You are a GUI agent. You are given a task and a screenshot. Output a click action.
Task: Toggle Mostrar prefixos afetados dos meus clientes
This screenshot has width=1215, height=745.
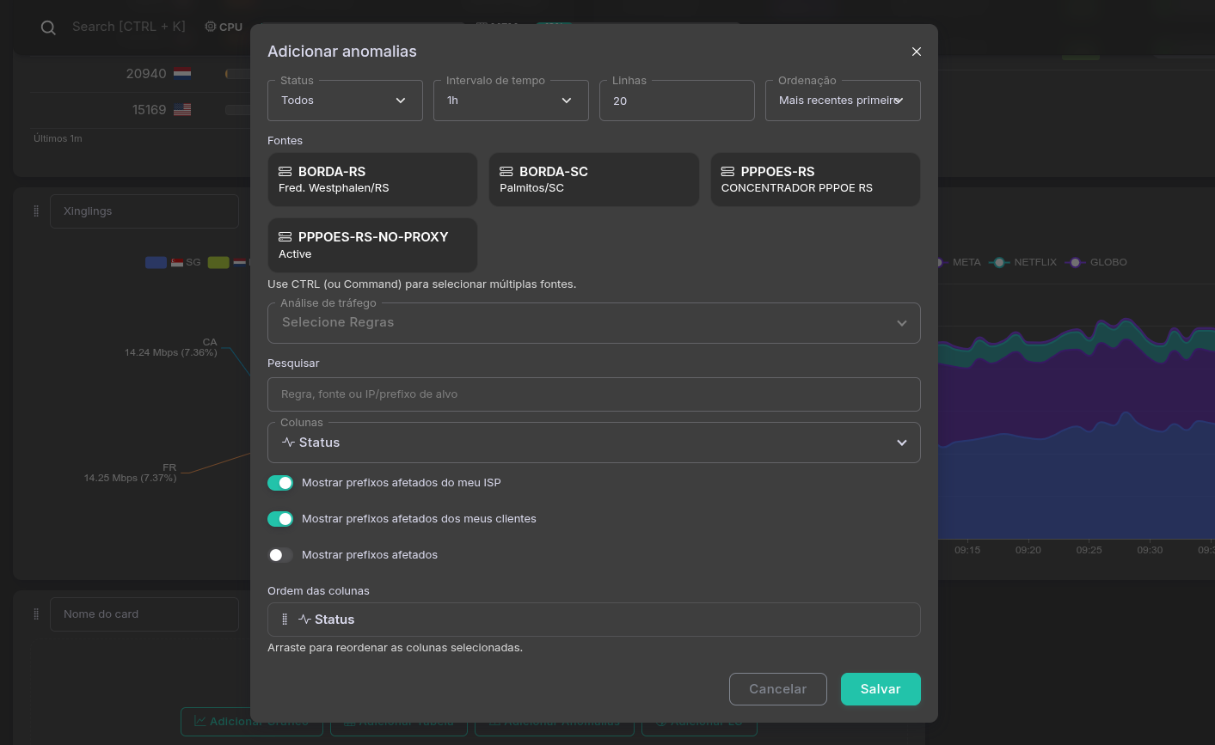pos(280,519)
